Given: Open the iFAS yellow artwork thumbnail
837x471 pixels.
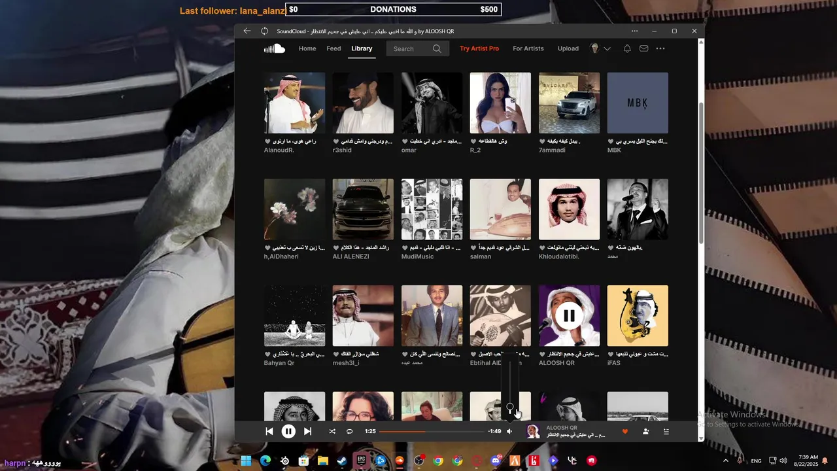Looking at the screenshot, I should (x=638, y=316).
